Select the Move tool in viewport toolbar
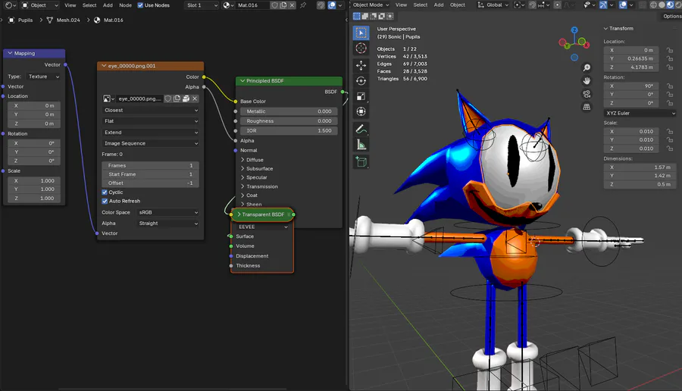This screenshot has height=391, width=682. (361, 65)
